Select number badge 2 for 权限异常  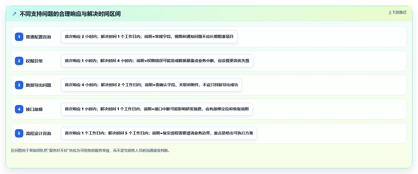tap(19, 61)
